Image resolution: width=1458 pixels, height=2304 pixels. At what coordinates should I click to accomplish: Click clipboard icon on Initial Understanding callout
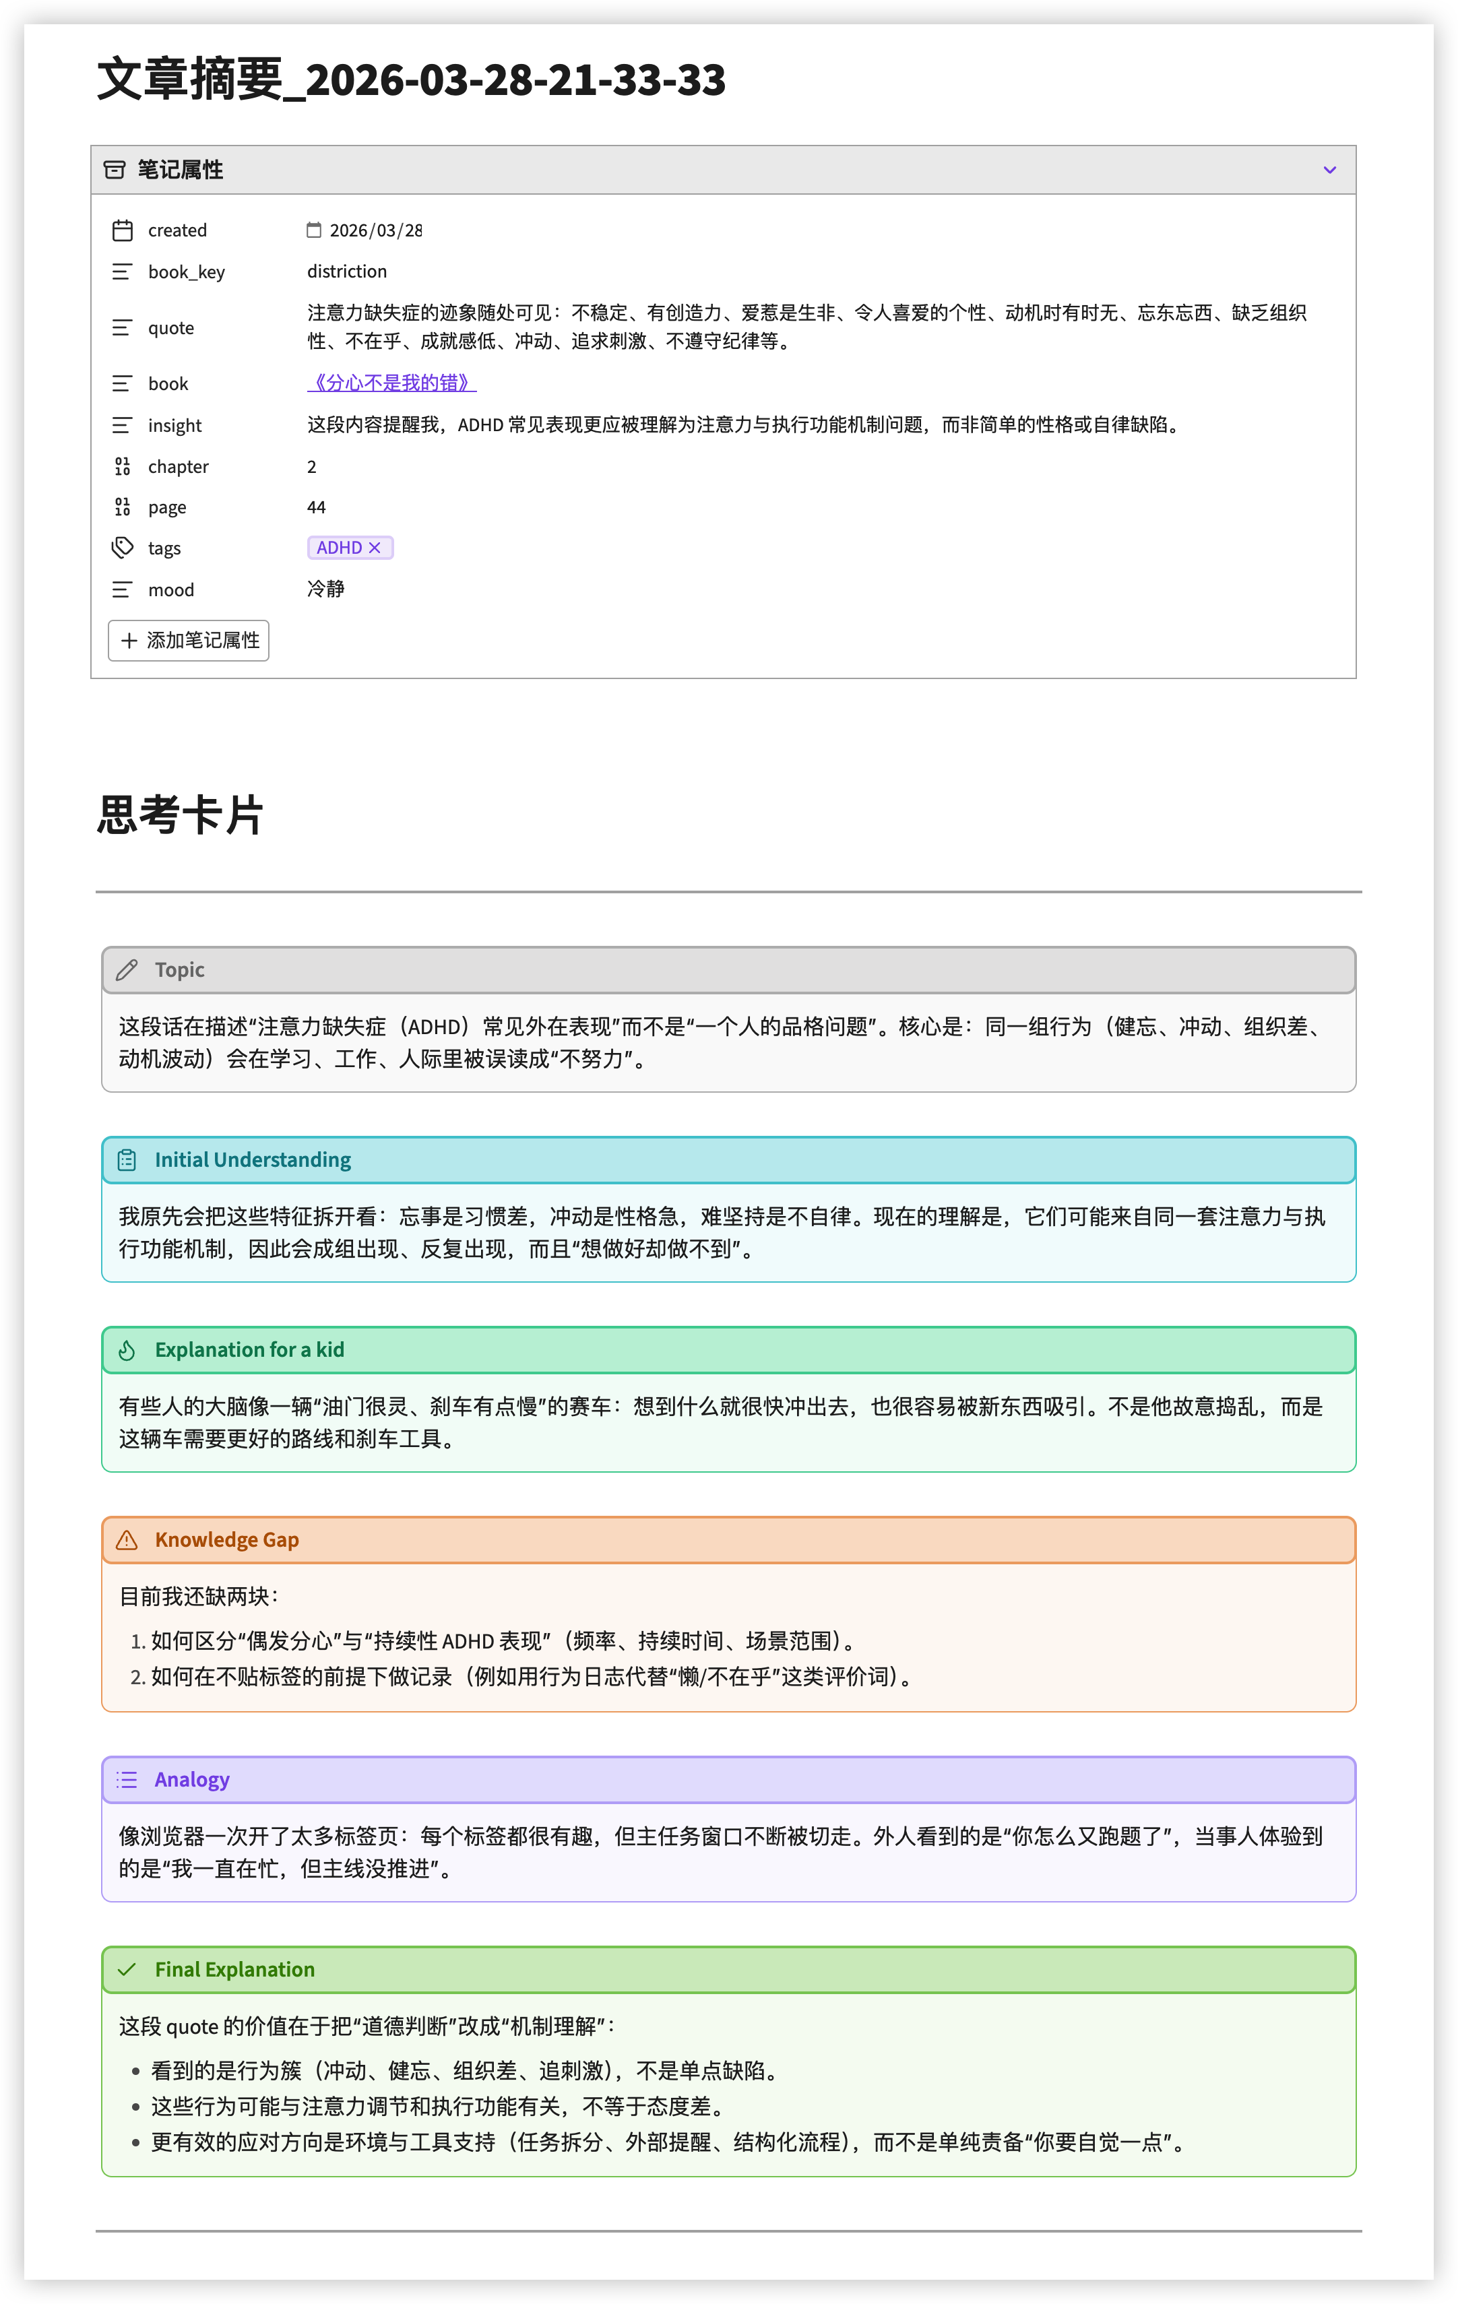(x=126, y=1159)
